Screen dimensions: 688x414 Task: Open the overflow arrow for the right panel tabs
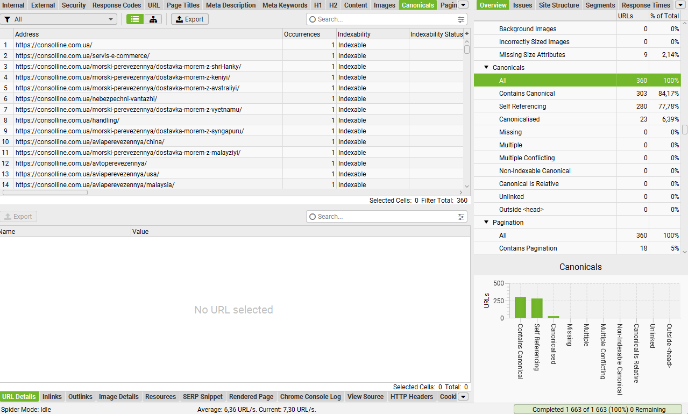coord(680,5)
